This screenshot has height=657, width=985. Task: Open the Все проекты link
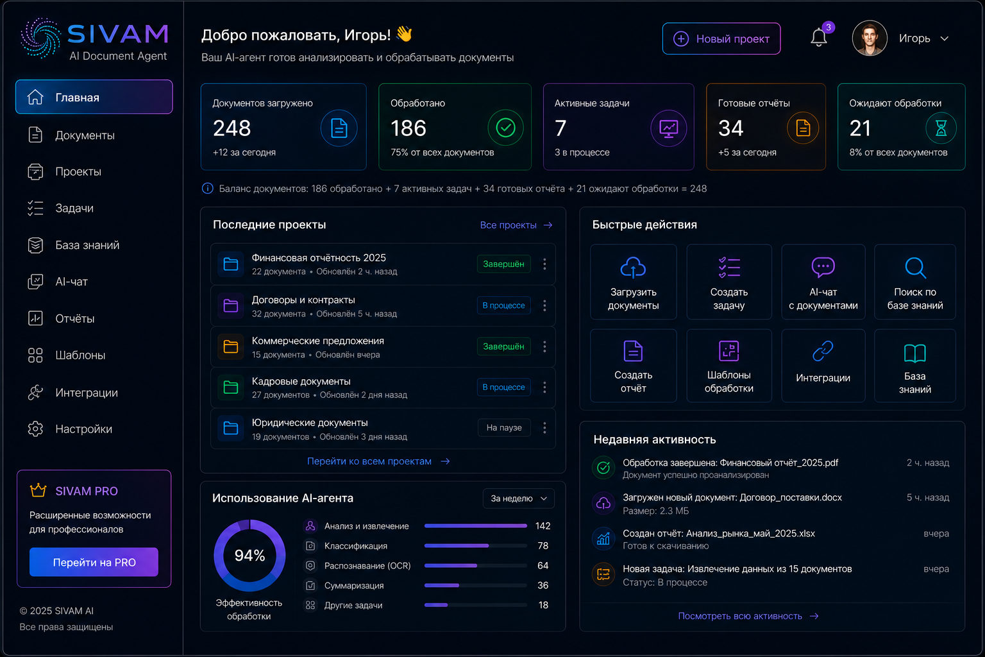pos(516,225)
